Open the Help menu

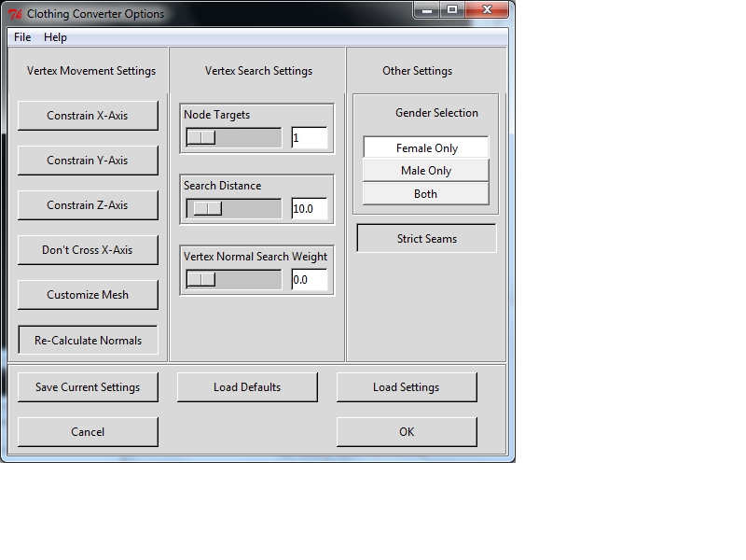coord(55,37)
